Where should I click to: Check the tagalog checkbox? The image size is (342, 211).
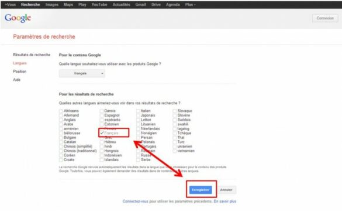(174, 129)
